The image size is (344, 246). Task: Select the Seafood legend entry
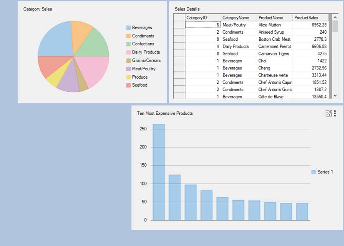(x=139, y=85)
